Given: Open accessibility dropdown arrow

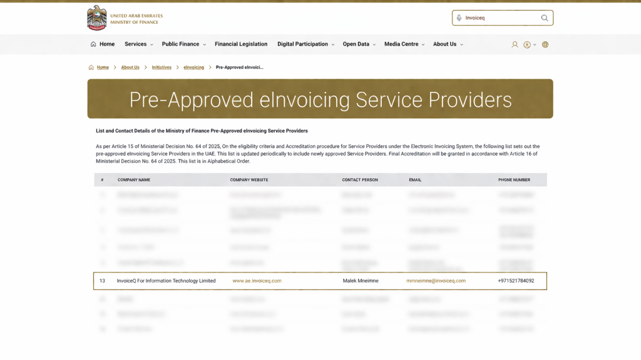Looking at the screenshot, I should click(535, 44).
